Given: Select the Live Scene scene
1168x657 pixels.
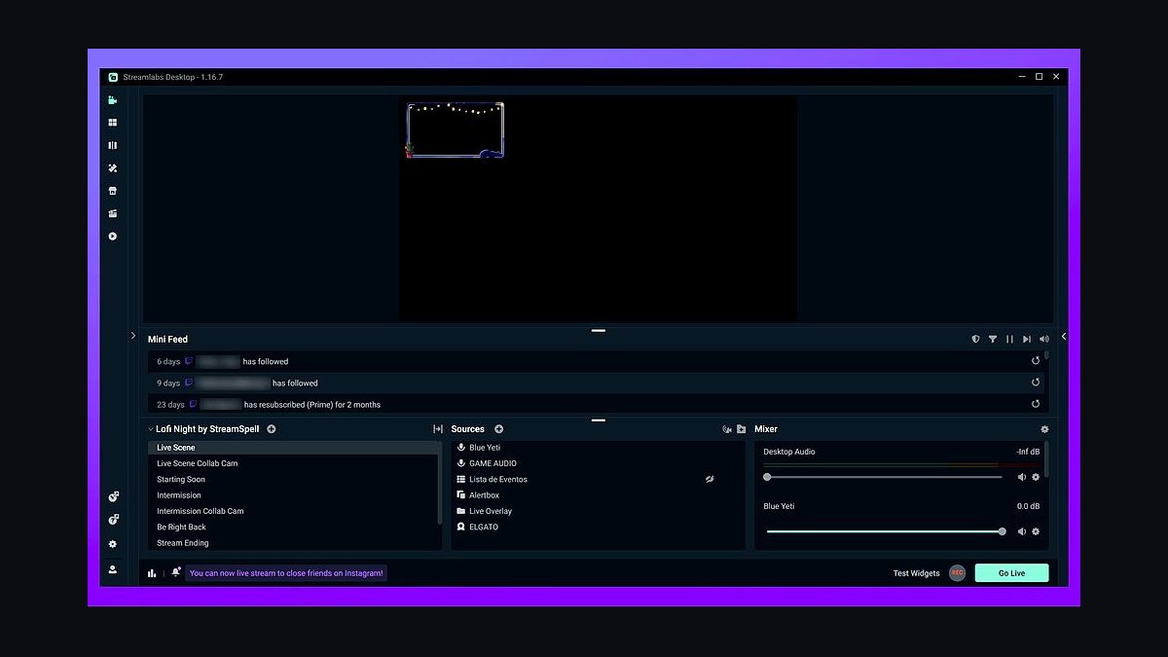Looking at the screenshot, I should (x=294, y=448).
